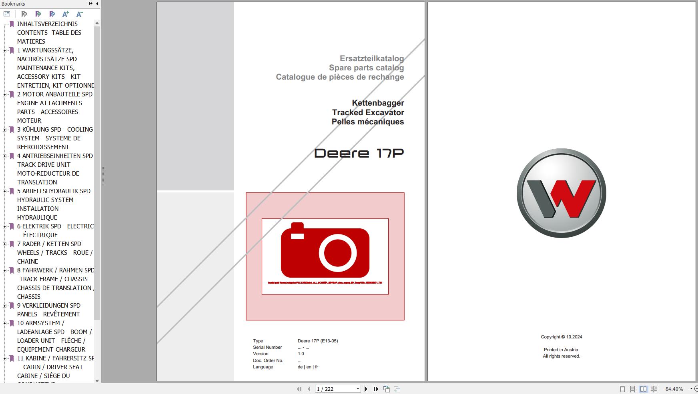The height and width of the screenshot is (394, 698).
Task: Click the bookmark icon beside 7 RÄDER / KETTEN
Action: (x=12, y=244)
